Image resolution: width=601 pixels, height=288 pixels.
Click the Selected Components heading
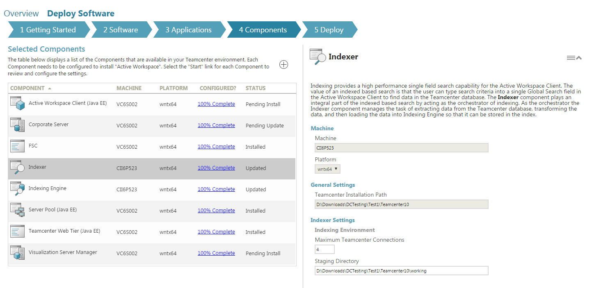click(x=46, y=49)
